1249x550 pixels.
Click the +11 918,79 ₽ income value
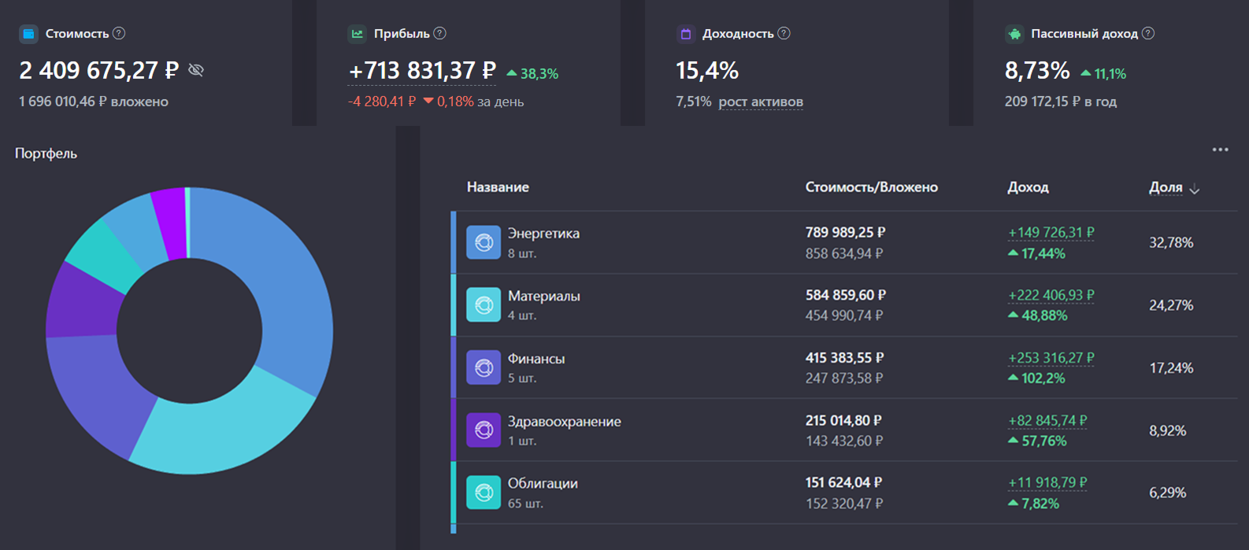(x=1047, y=483)
